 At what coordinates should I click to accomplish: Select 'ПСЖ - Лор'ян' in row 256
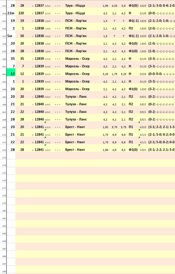(x=76, y=28)
